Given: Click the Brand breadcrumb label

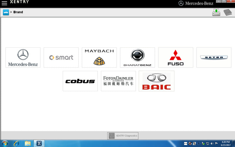Looking at the screenshot, I should [x=18, y=12].
